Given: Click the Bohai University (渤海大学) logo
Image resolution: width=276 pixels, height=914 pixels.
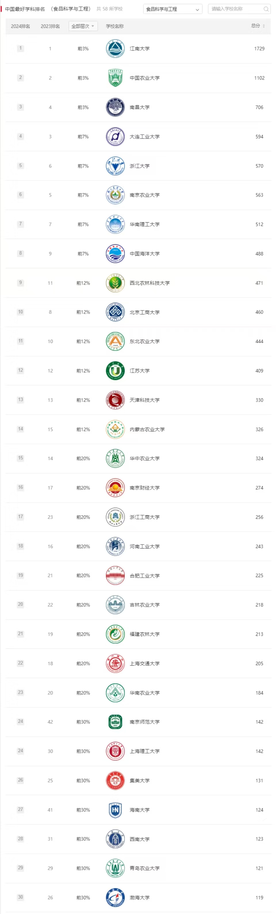Looking at the screenshot, I should (115, 897).
